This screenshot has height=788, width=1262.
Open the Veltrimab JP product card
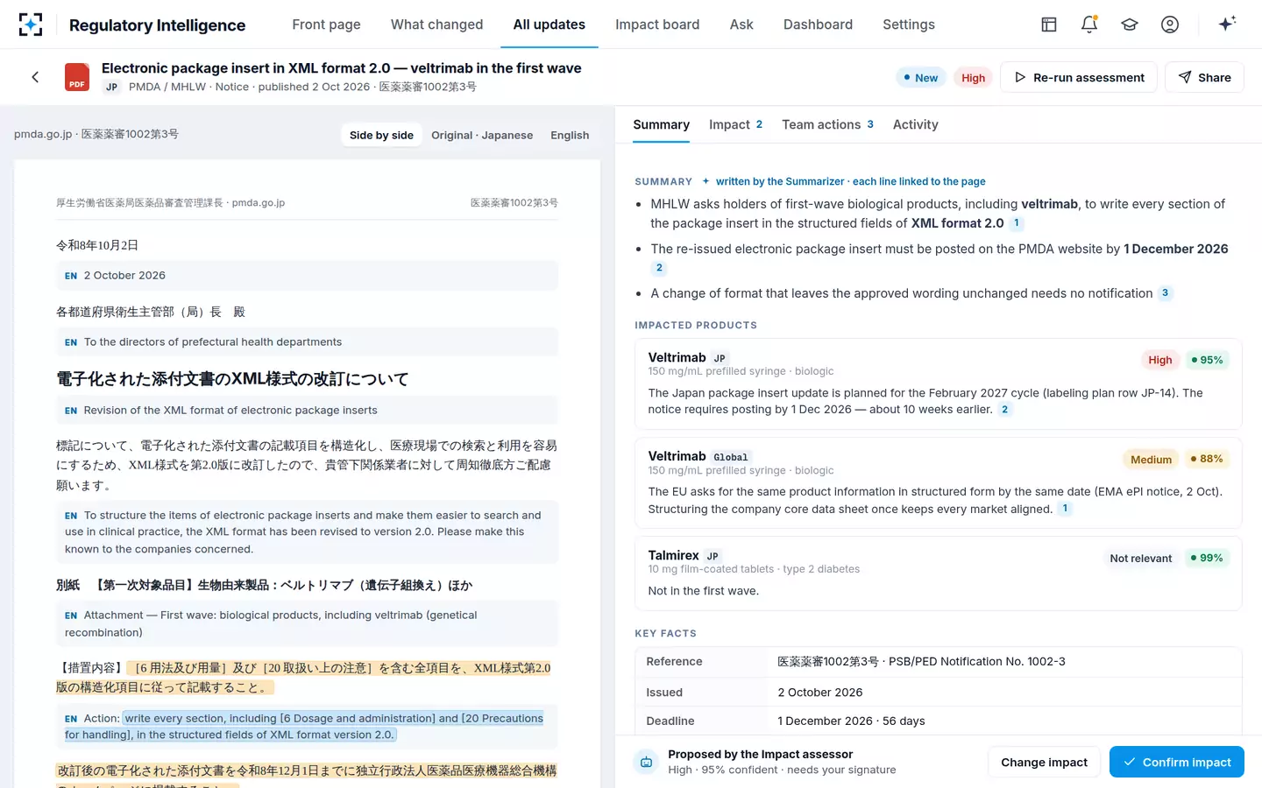938,383
